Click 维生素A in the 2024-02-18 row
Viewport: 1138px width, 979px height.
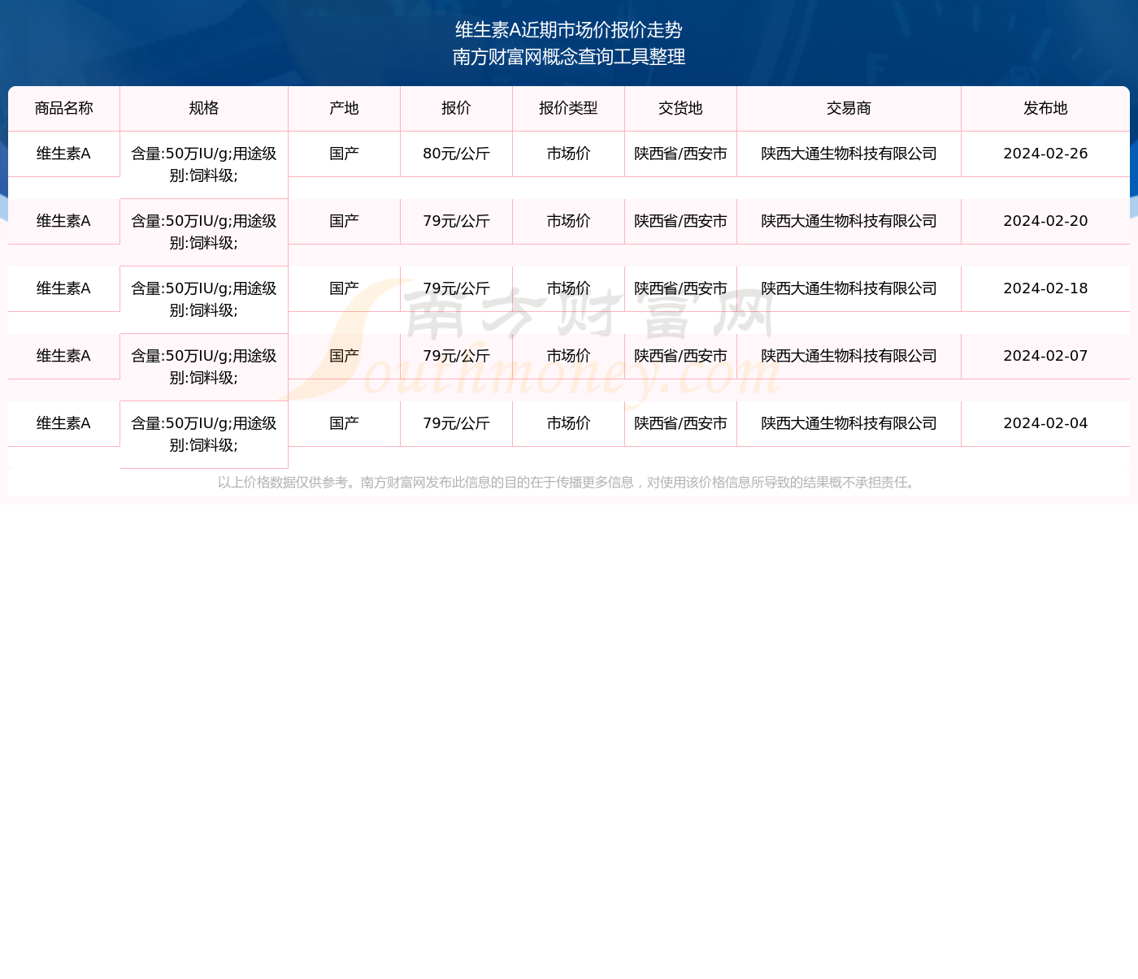[x=64, y=288]
